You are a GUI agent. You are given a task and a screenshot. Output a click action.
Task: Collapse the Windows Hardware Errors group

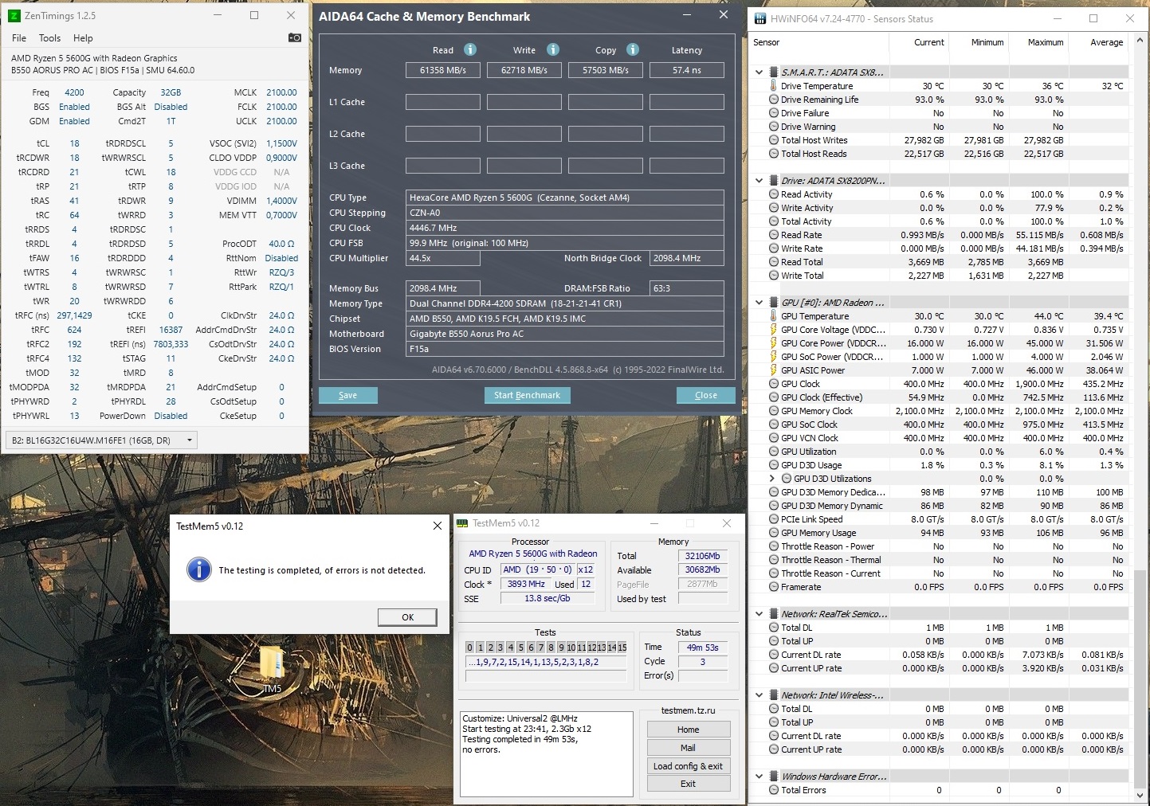coord(759,777)
